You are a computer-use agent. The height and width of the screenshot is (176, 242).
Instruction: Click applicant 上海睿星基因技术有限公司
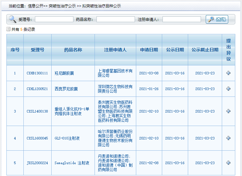tap(115, 73)
